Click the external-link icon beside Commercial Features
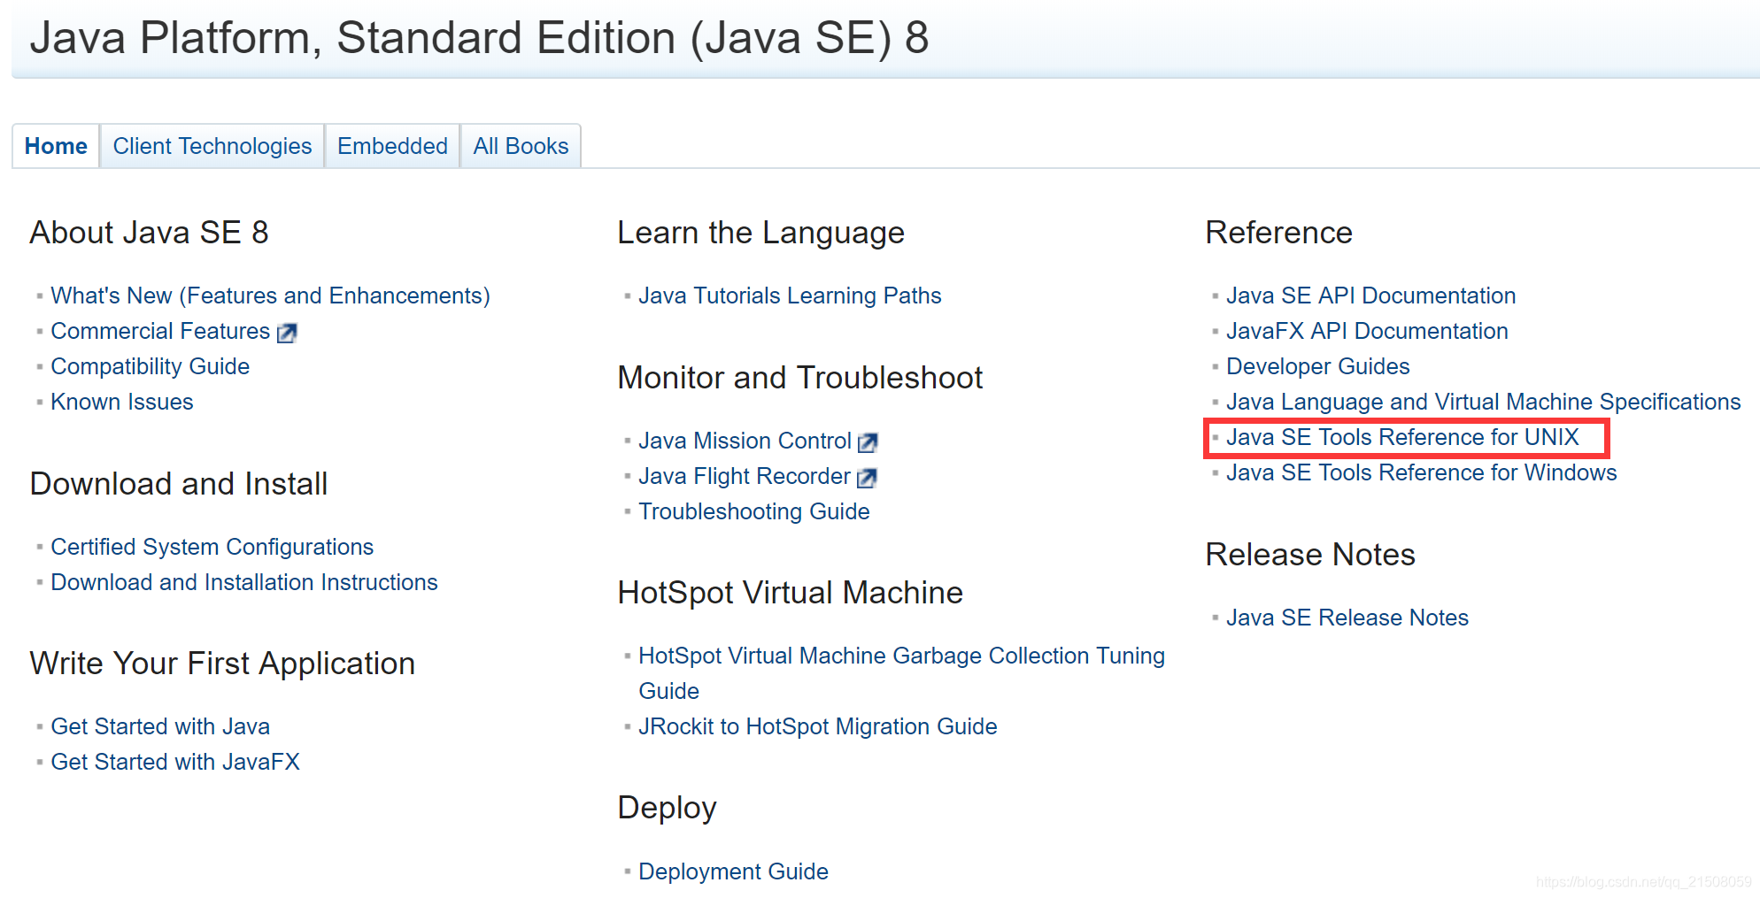Viewport: 1760px width, 898px height. point(287,333)
